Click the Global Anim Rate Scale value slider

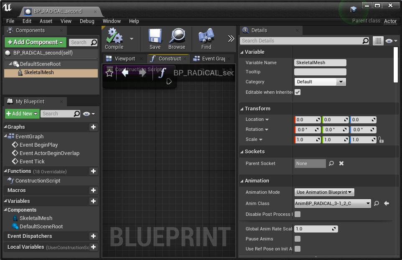[316, 228]
